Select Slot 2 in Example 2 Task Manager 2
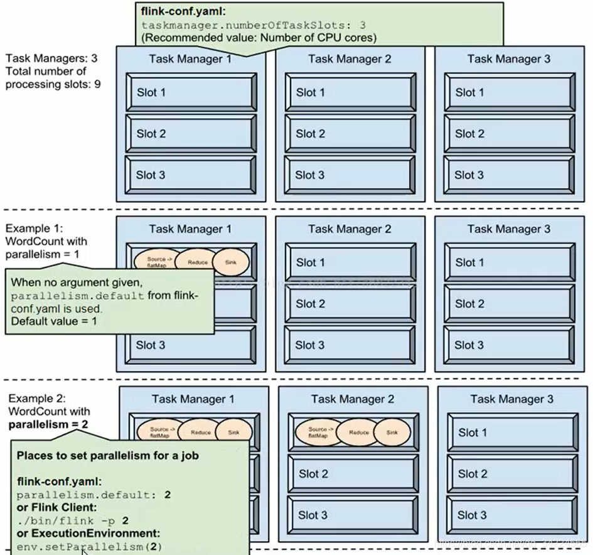 tap(353, 473)
